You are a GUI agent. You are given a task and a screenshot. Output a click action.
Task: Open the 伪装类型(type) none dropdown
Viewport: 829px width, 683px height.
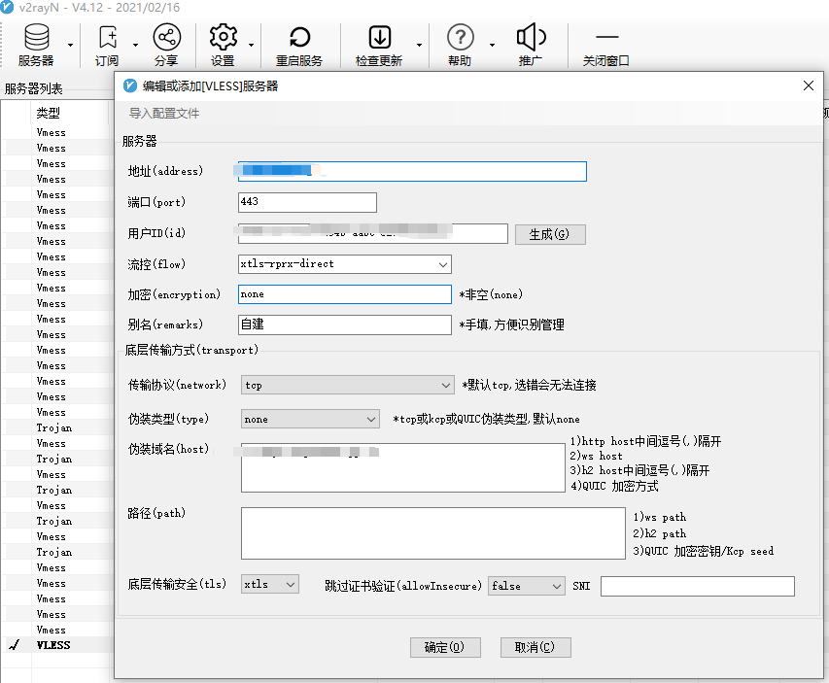click(x=310, y=419)
